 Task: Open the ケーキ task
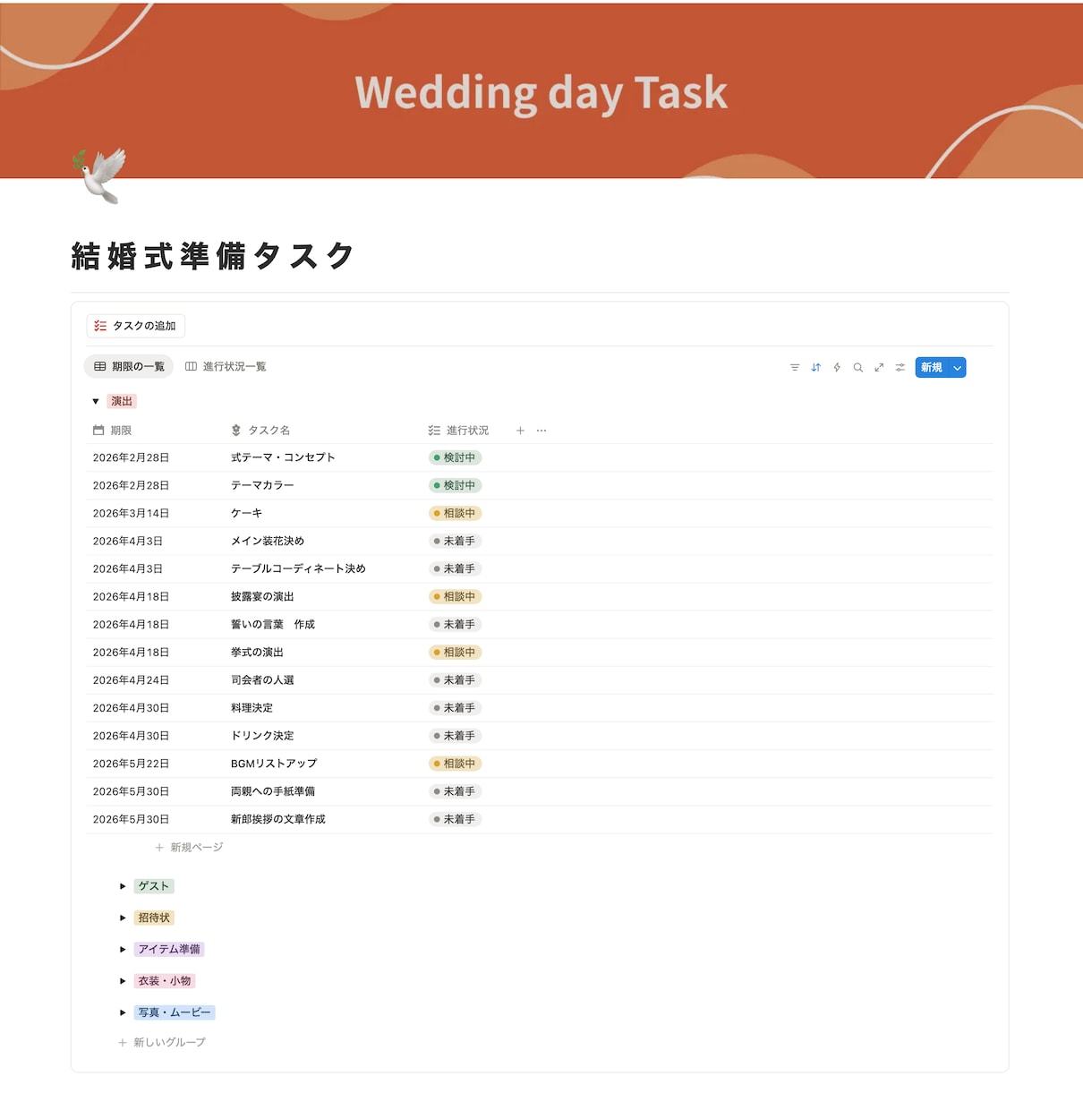point(247,513)
